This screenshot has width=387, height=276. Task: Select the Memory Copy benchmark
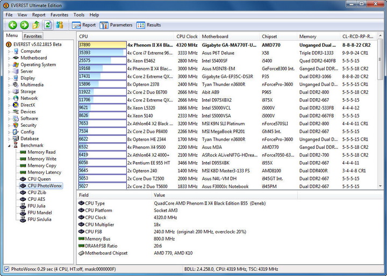click(42, 165)
